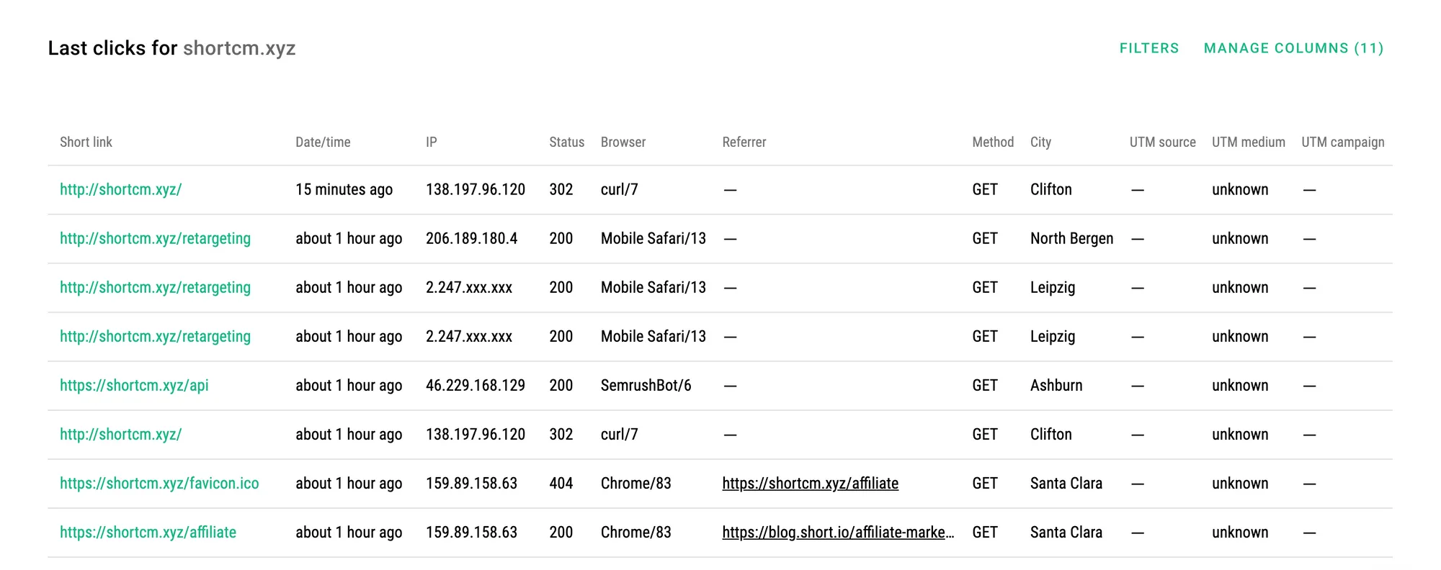Select shortcm.xyz domain in the heading

pyautogui.click(x=239, y=48)
